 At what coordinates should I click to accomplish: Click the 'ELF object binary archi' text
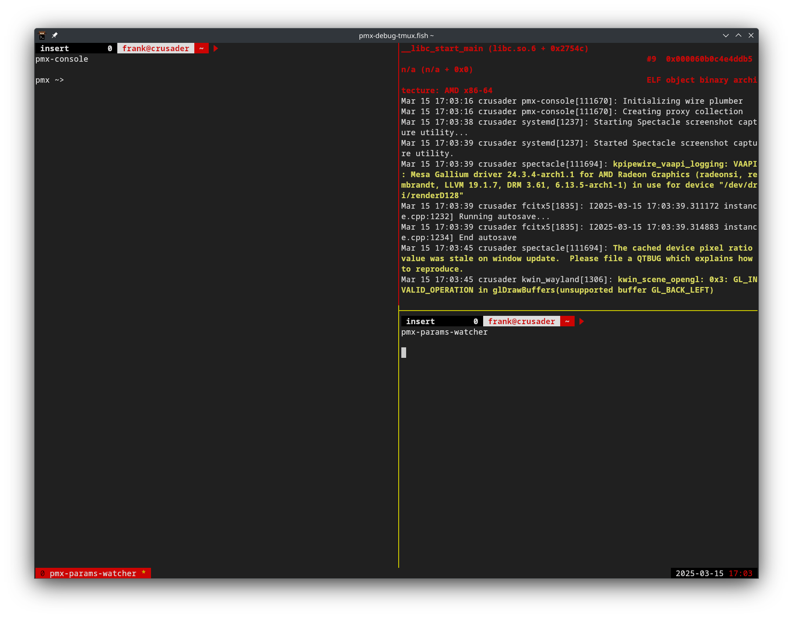(702, 80)
